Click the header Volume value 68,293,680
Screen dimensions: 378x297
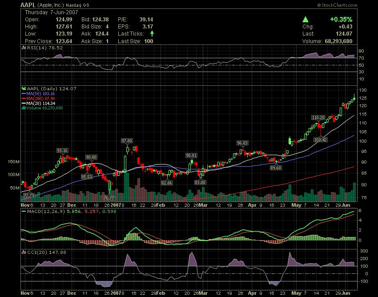[338, 41]
